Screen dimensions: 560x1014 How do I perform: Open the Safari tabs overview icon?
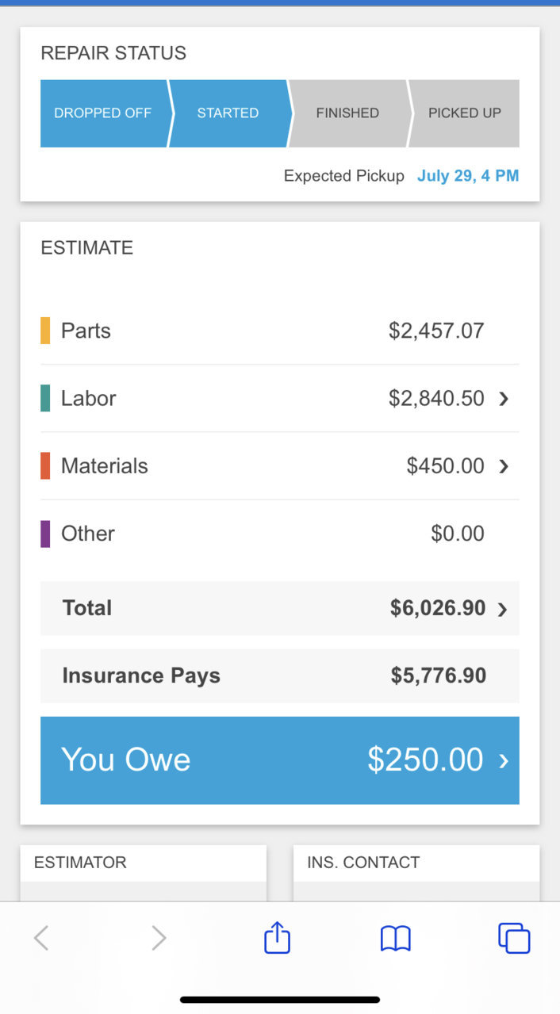514,938
